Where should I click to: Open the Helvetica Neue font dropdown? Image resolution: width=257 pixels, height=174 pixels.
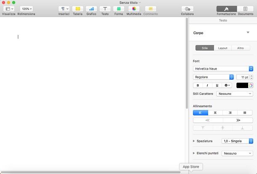point(223,69)
